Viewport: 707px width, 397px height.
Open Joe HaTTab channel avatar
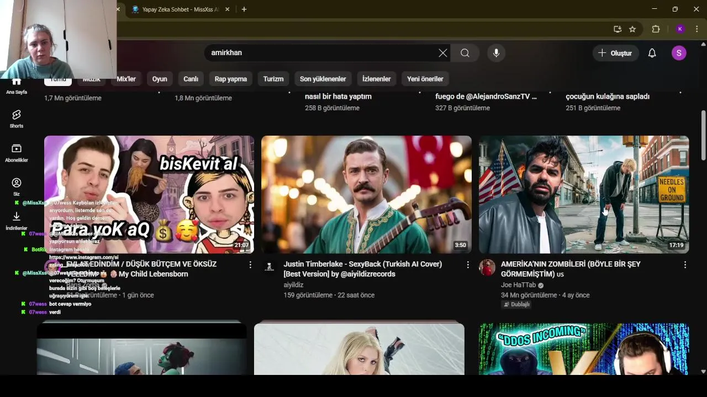[x=487, y=267]
